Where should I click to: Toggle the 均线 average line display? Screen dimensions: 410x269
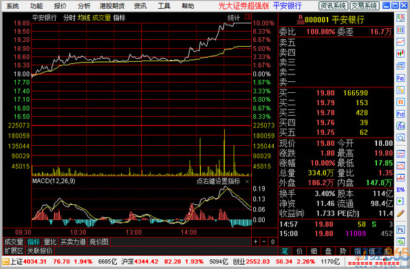(x=84, y=17)
